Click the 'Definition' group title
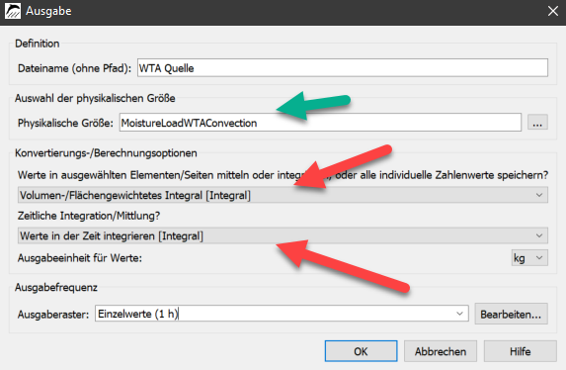The image size is (566, 370). click(38, 44)
